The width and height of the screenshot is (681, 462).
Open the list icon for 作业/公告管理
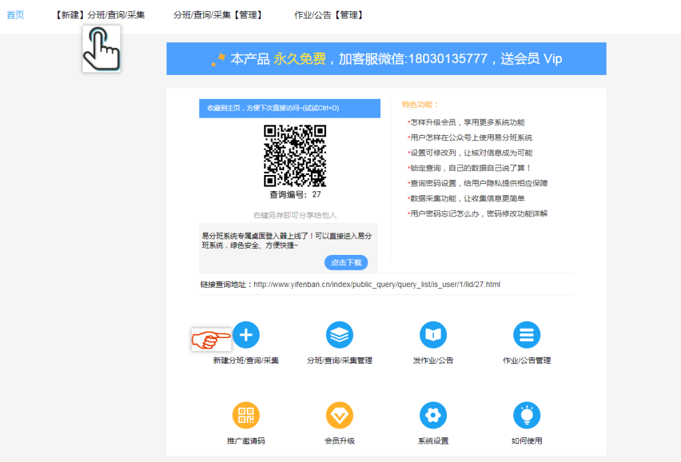pyautogui.click(x=527, y=335)
